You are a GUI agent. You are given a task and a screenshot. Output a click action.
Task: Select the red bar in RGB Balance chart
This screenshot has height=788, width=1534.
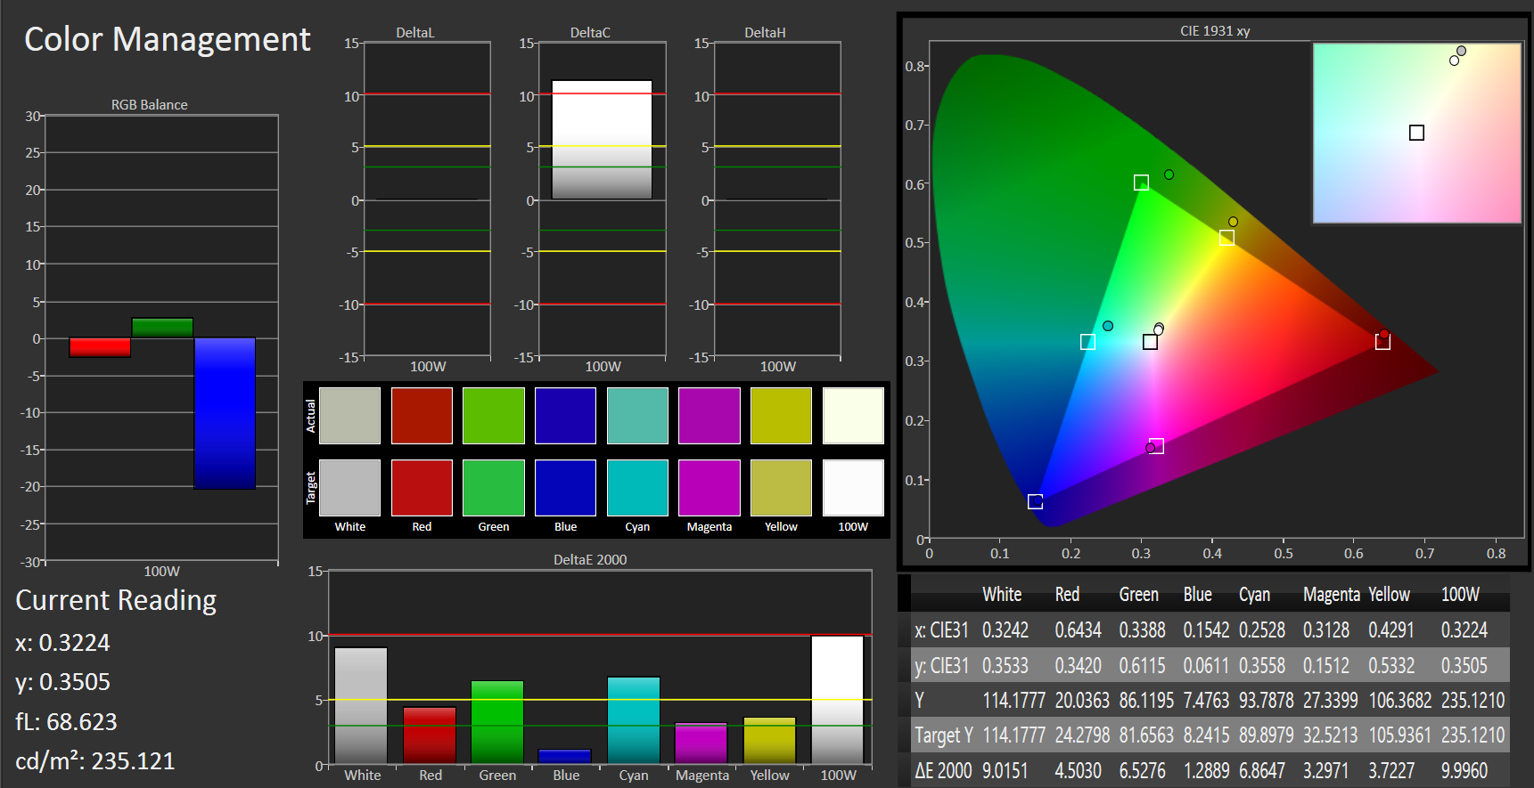[x=100, y=347]
